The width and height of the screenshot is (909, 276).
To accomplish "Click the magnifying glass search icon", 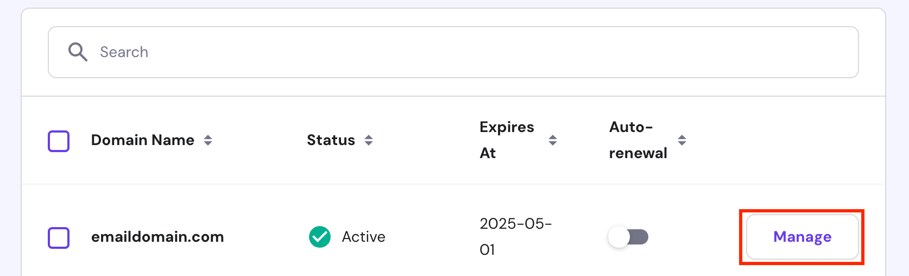I will tap(78, 52).
